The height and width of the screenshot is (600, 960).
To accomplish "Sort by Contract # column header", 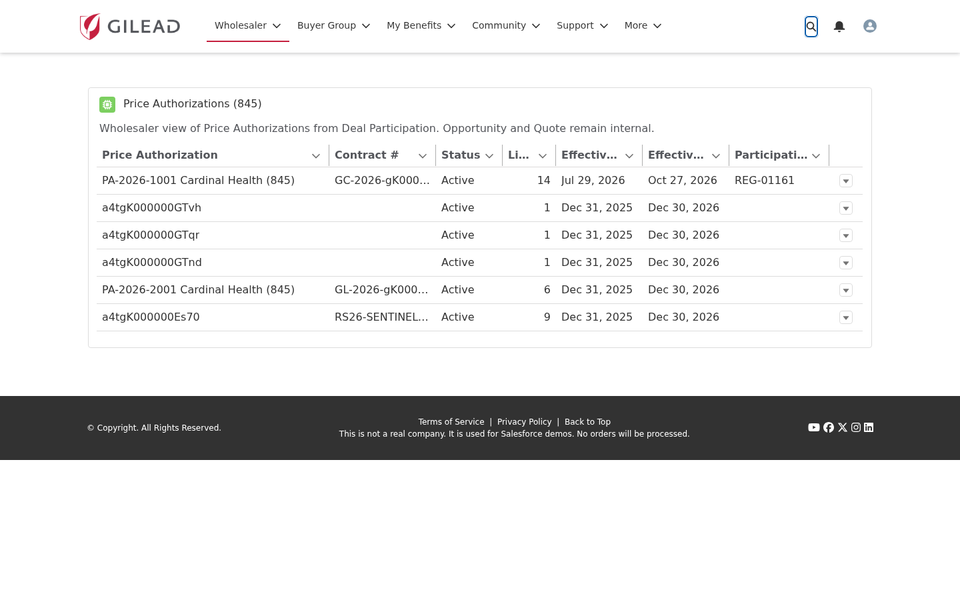I will (x=367, y=155).
